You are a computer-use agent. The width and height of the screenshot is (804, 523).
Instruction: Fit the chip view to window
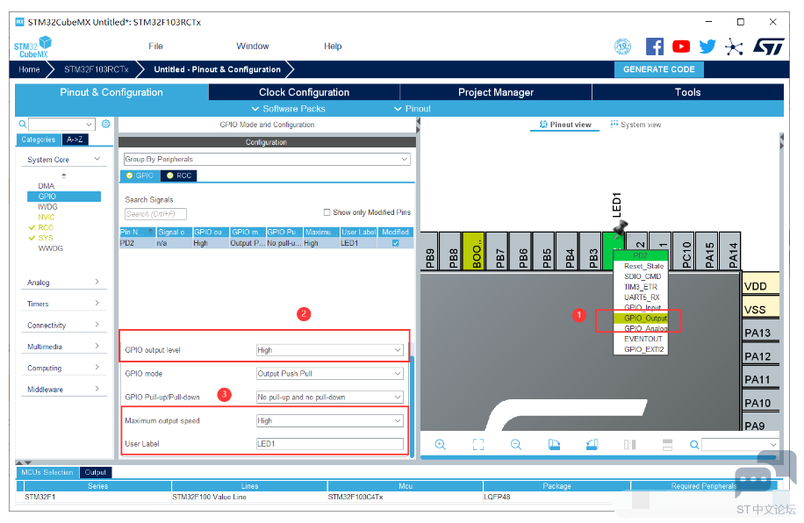[477, 445]
